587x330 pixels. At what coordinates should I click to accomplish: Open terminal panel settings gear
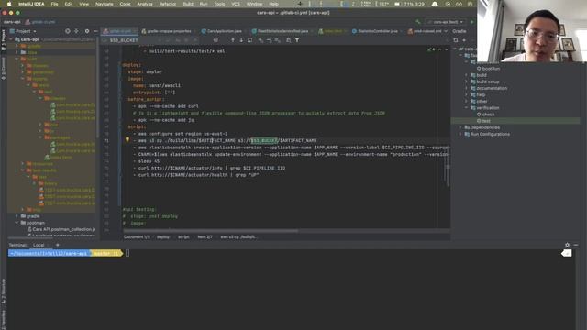pyautogui.click(x=567, y=245)
